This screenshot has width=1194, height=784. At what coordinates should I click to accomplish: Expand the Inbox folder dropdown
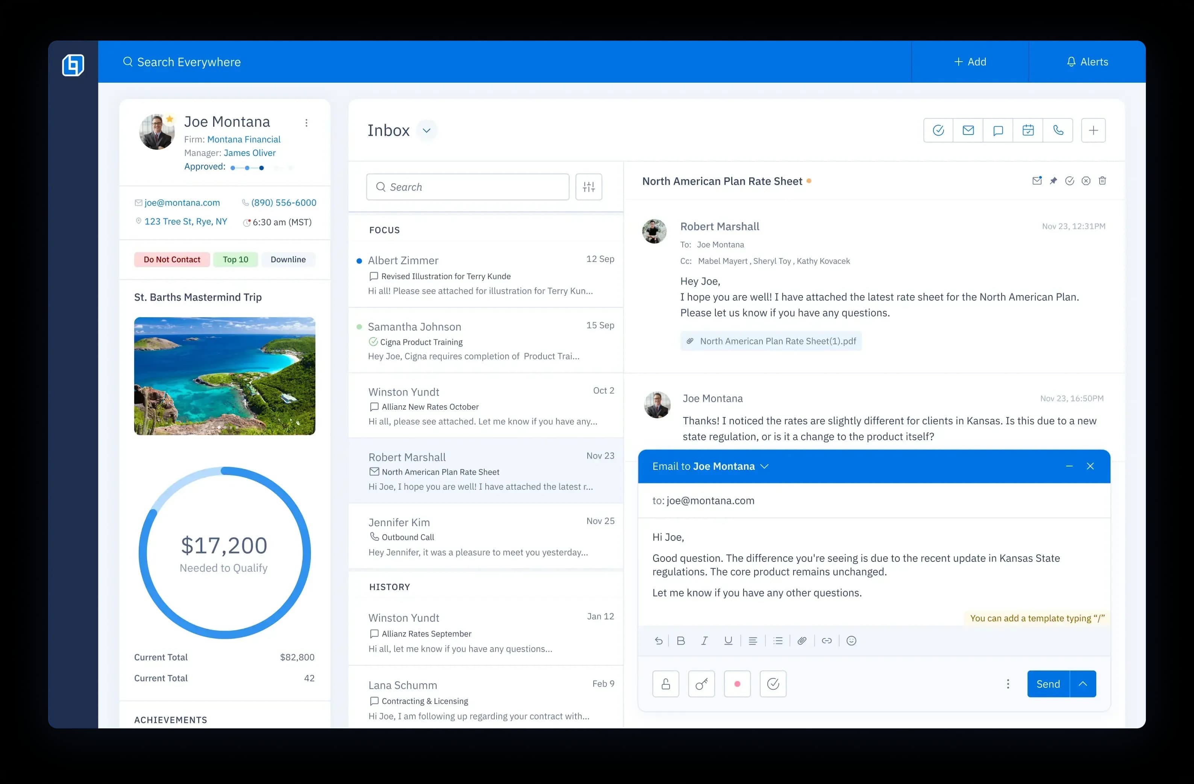coord(427,130)
